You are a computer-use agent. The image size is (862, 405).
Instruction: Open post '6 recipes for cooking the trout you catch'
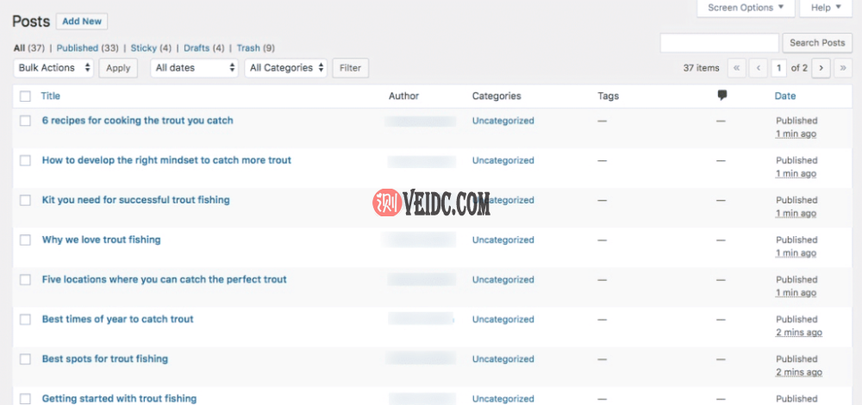137,121
